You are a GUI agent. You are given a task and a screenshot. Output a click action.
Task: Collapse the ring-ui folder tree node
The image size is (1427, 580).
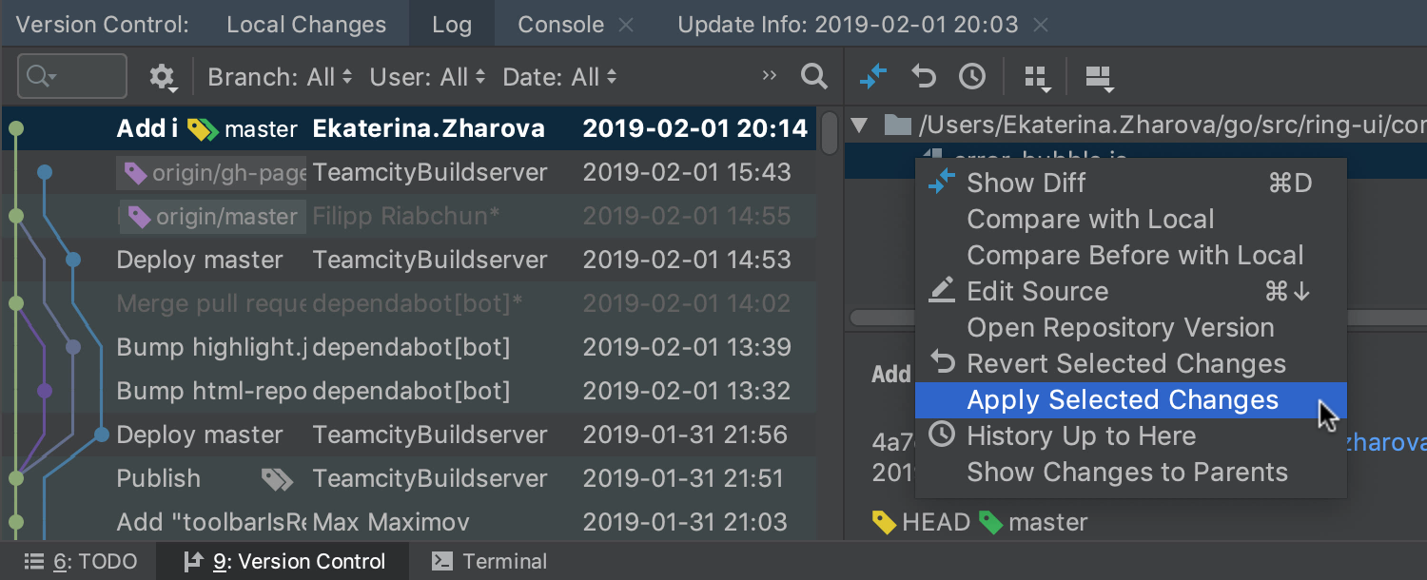[860, 125]
